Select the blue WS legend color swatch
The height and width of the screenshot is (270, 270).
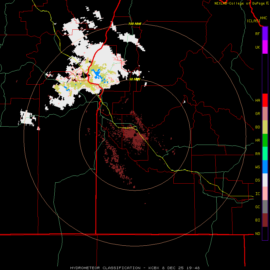[265, 167]
